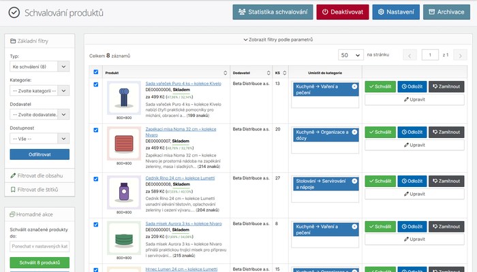The width and height of the screenshot is (477, 272).
Task: Reject Sada misek Aurora with Zamítnout
Action: pyautogui.click(x=446, y=226)
